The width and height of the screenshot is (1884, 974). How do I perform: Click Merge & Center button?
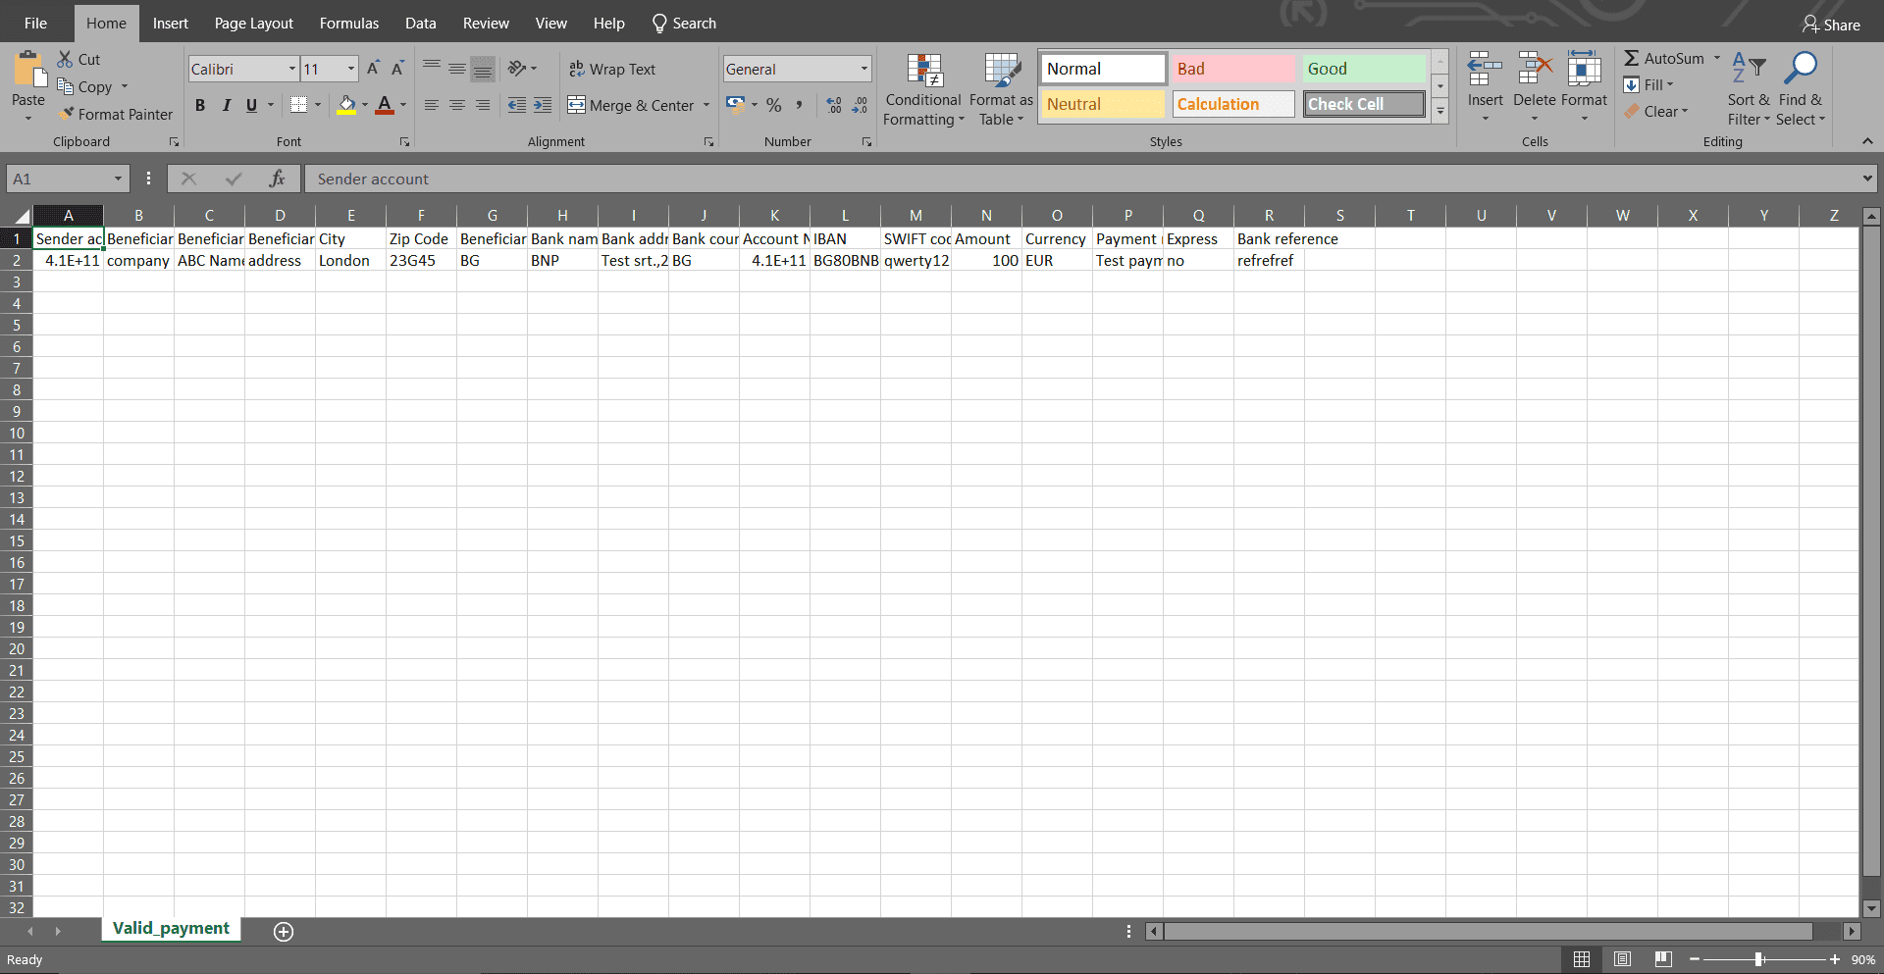click(x=631, y=105)
